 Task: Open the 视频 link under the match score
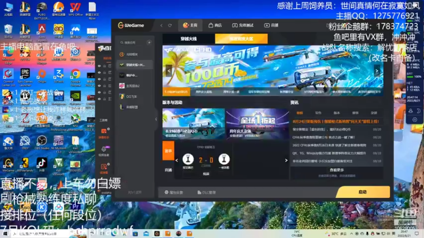tap(206, 174)
